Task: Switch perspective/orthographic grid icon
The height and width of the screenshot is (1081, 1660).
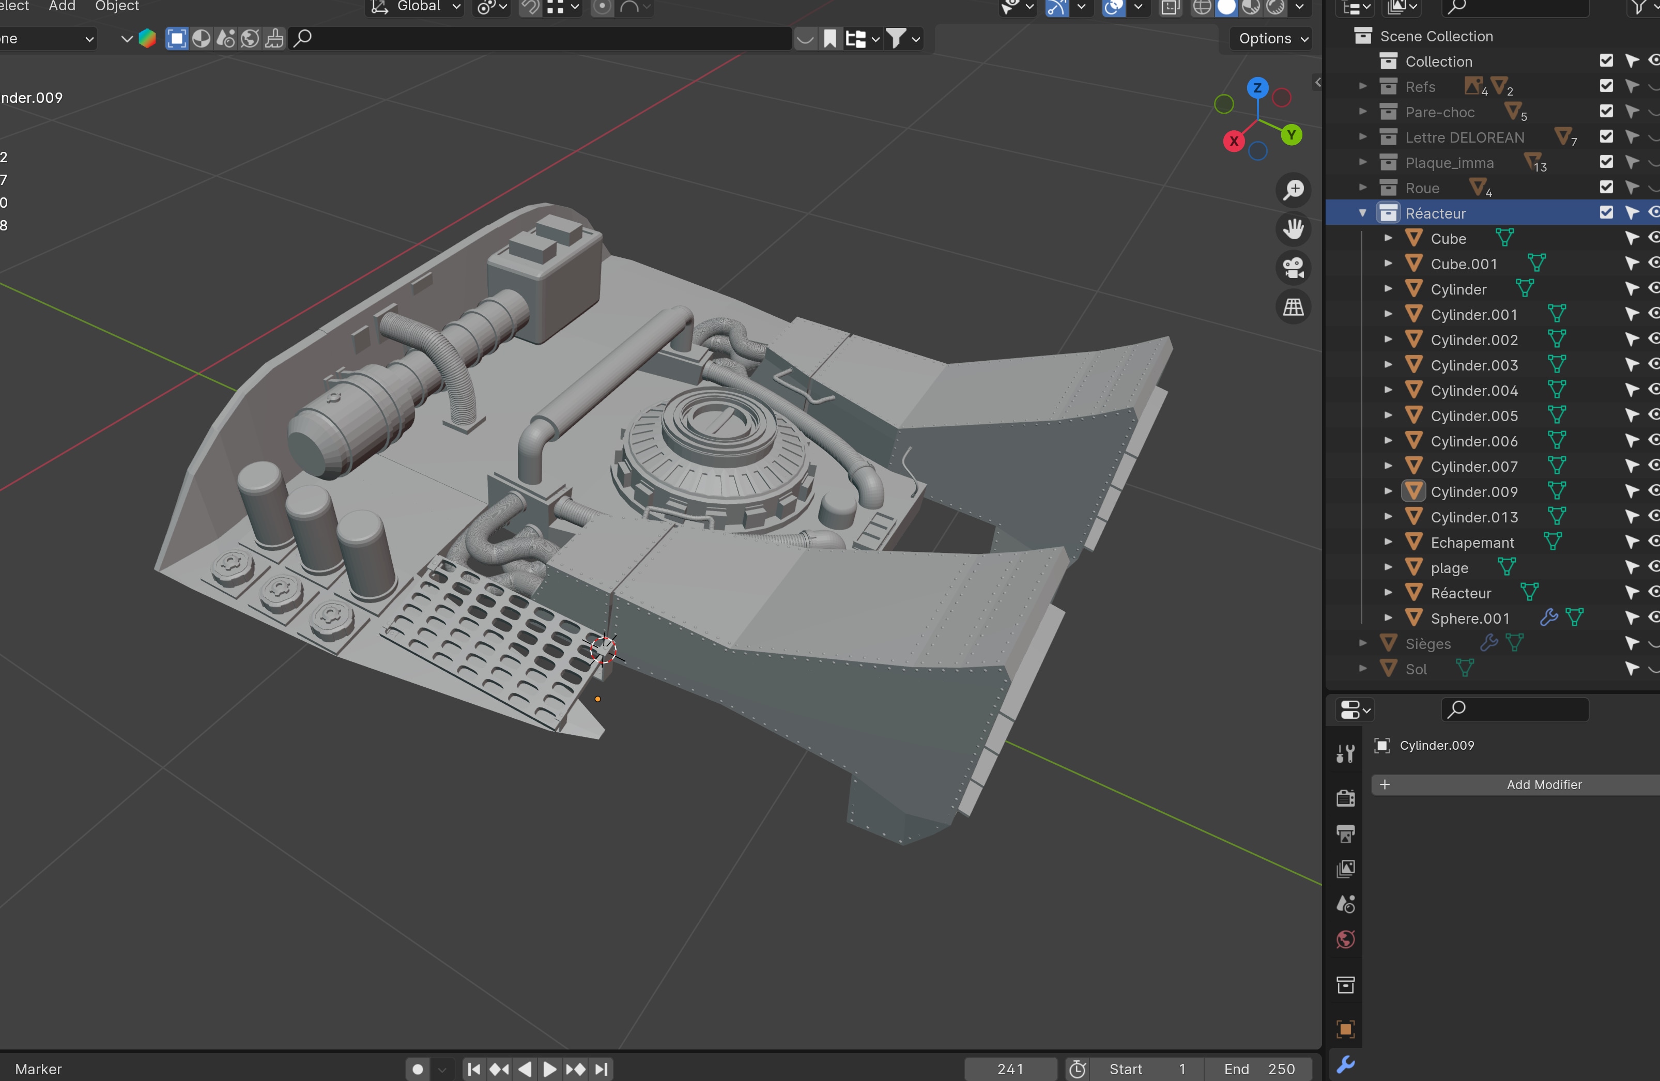Action: point(1294,307)
